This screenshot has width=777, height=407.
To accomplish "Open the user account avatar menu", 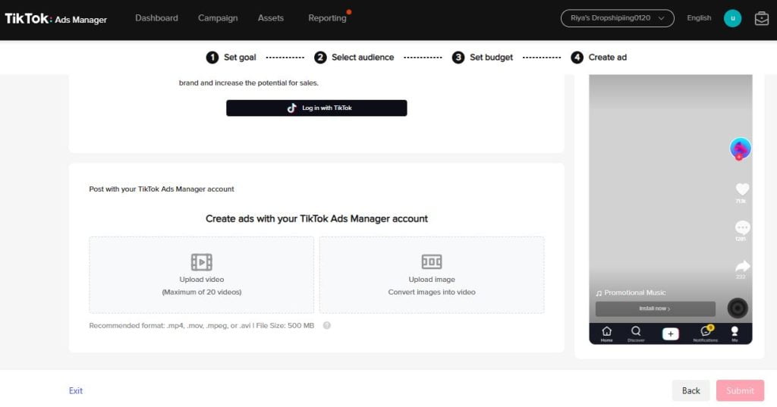I will pyautogui.click(x=732, y=18).
